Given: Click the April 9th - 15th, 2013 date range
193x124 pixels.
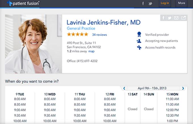Looking at the screenshot, I should [x=152, y=88].
